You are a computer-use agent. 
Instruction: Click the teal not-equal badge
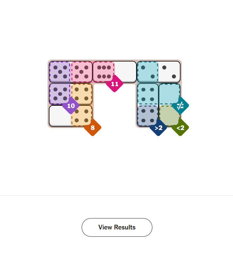(x=180, y=106)
